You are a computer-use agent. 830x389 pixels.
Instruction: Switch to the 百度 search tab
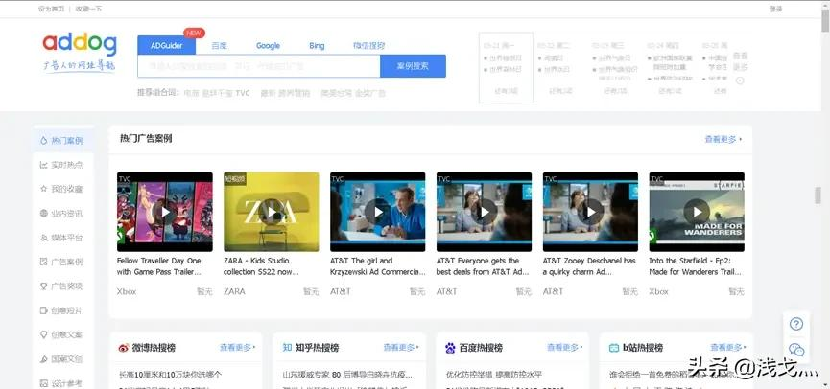(219, 45)
